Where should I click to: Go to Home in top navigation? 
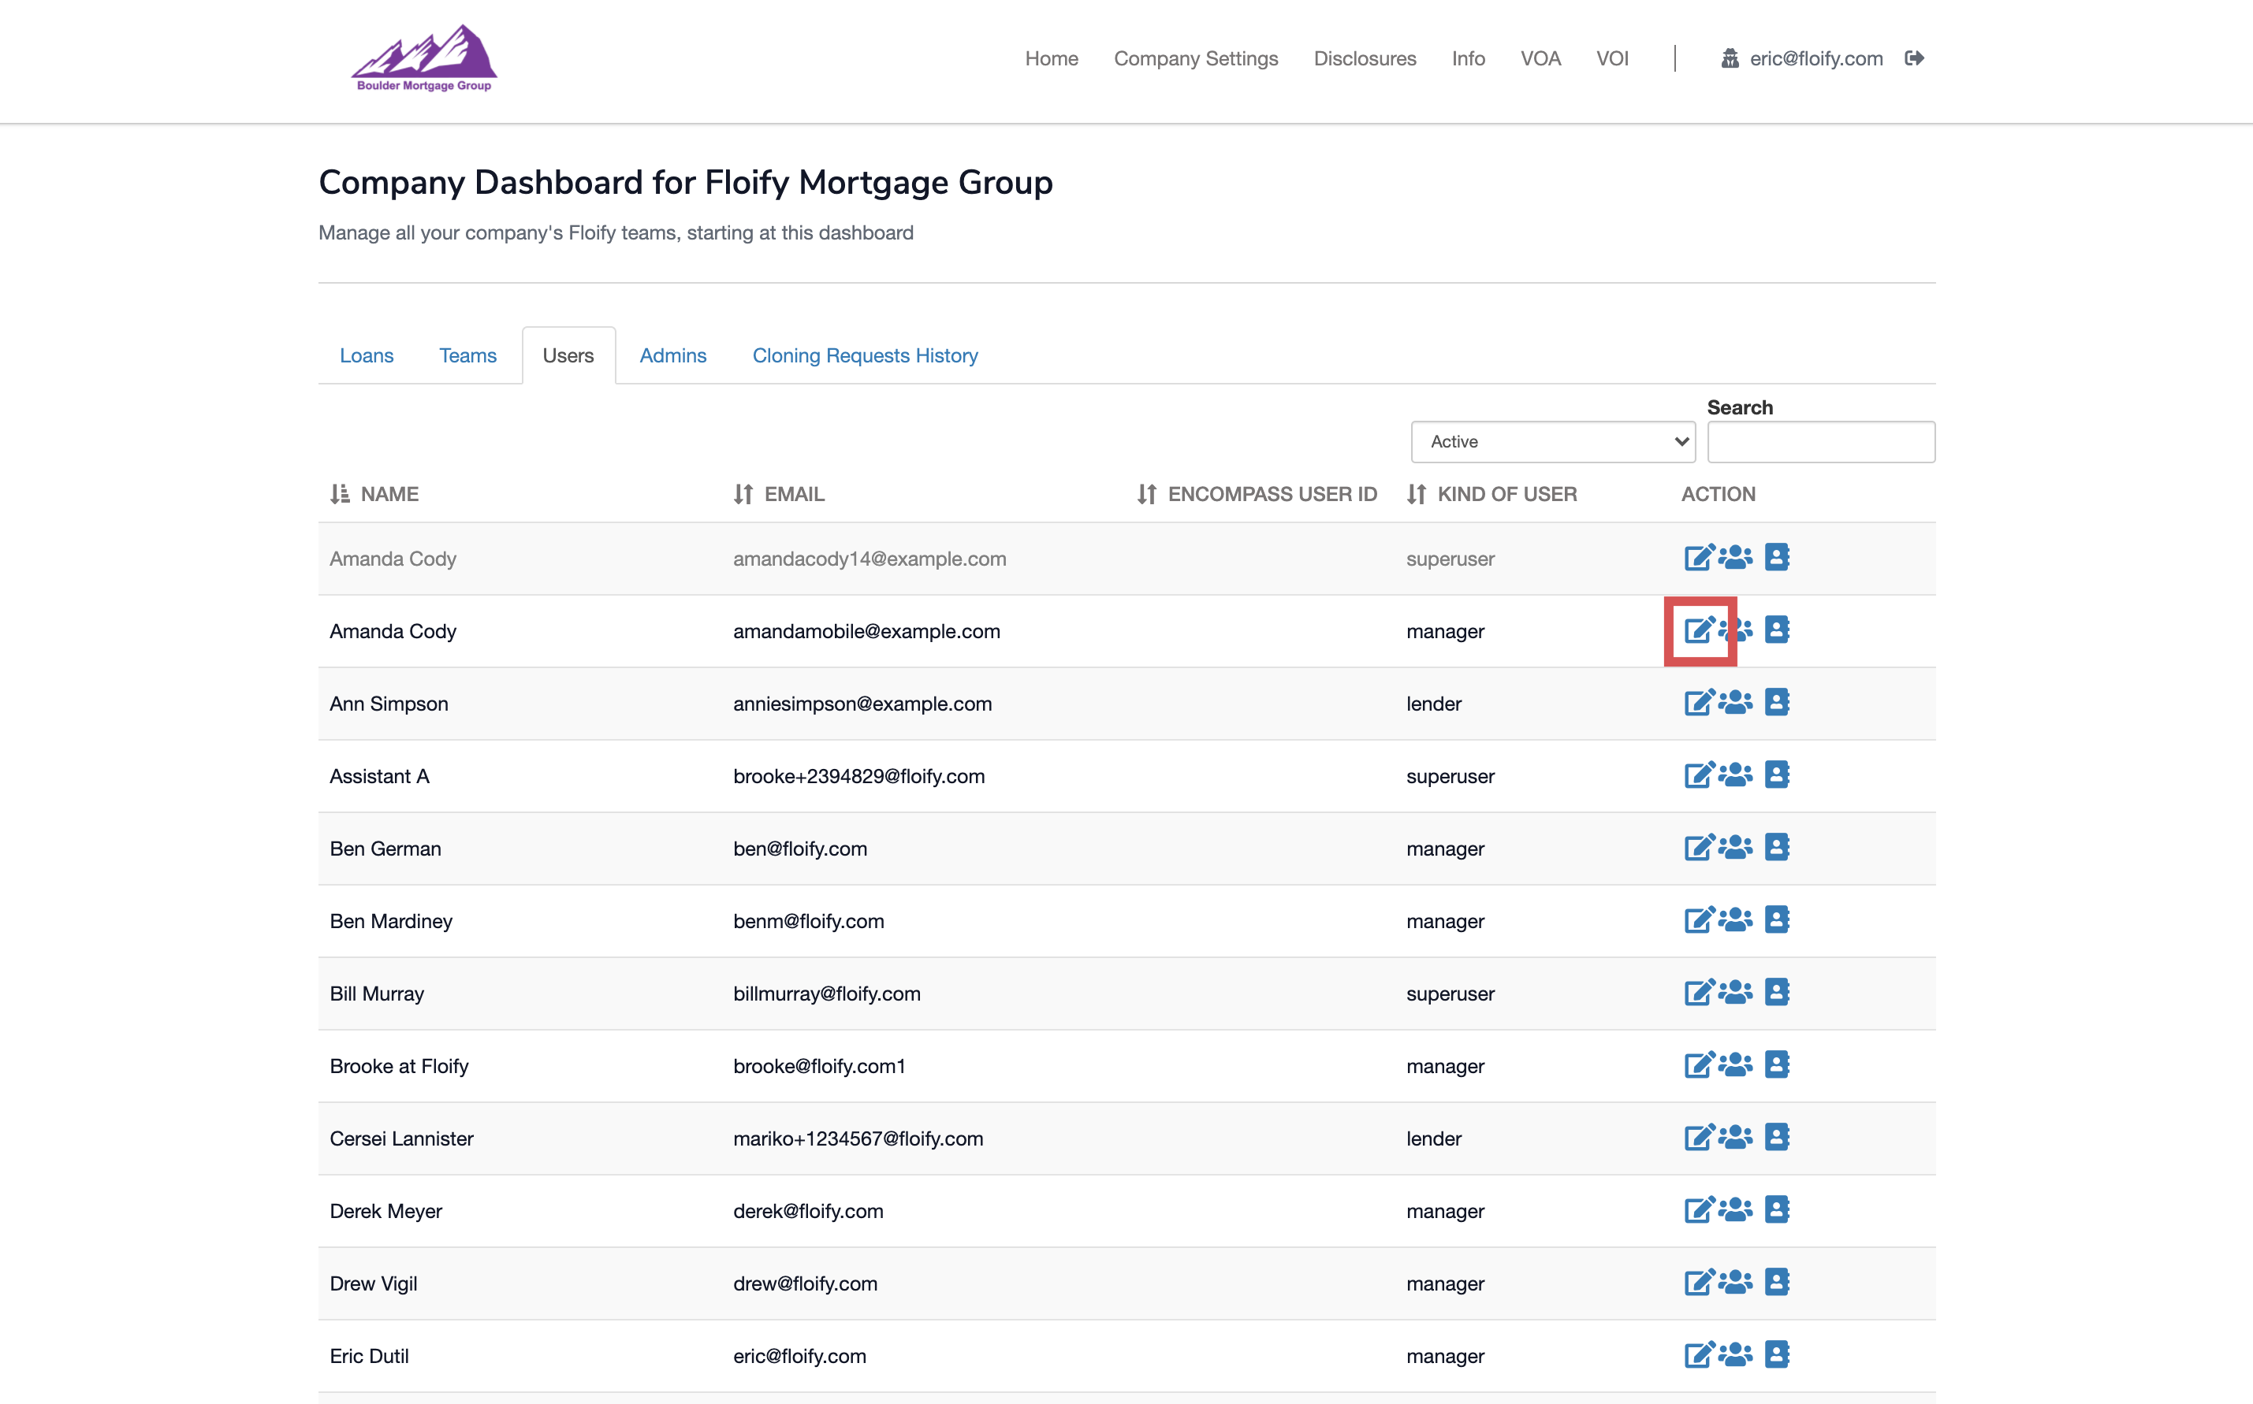pyautogui.click(x=1052, y=58)
